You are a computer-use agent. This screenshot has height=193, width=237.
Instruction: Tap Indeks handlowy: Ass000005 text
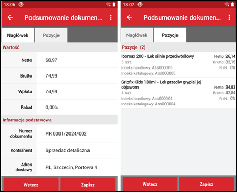click(147, 67)
